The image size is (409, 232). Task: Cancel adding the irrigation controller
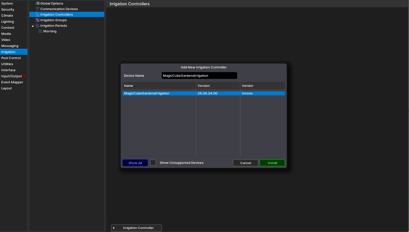pos(246,163)
